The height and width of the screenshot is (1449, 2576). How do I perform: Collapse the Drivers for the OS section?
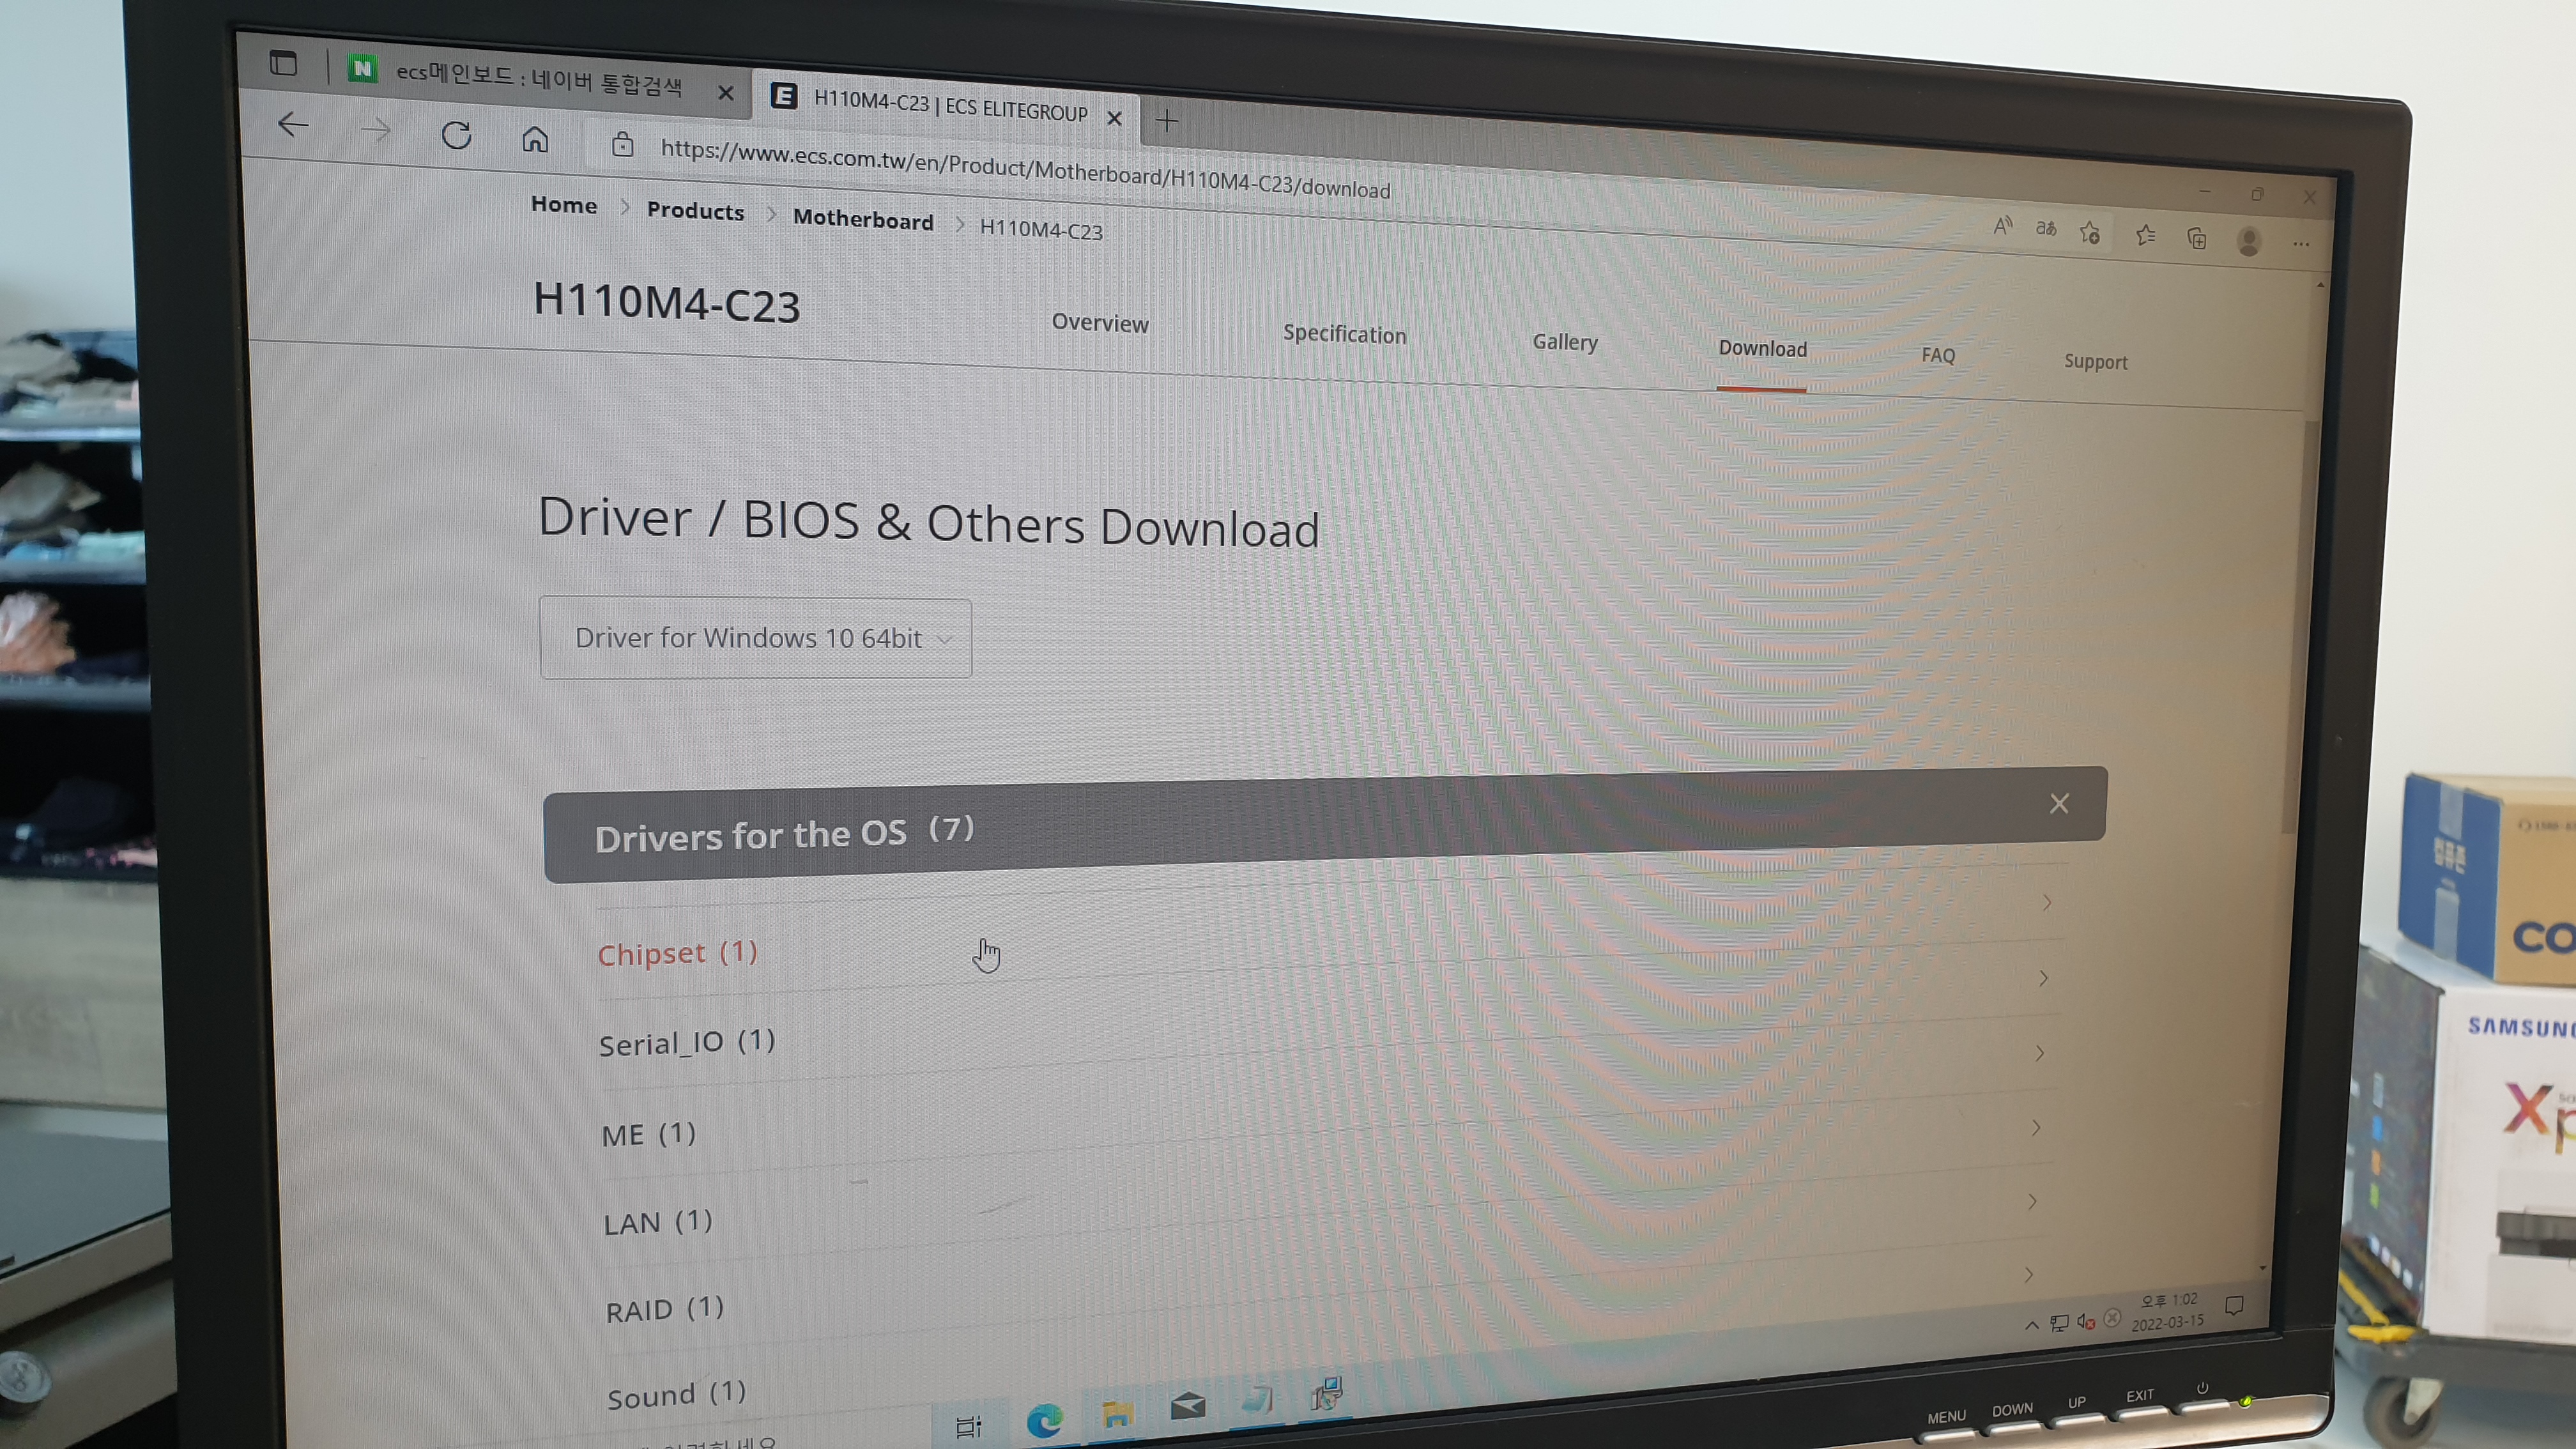2058,804
